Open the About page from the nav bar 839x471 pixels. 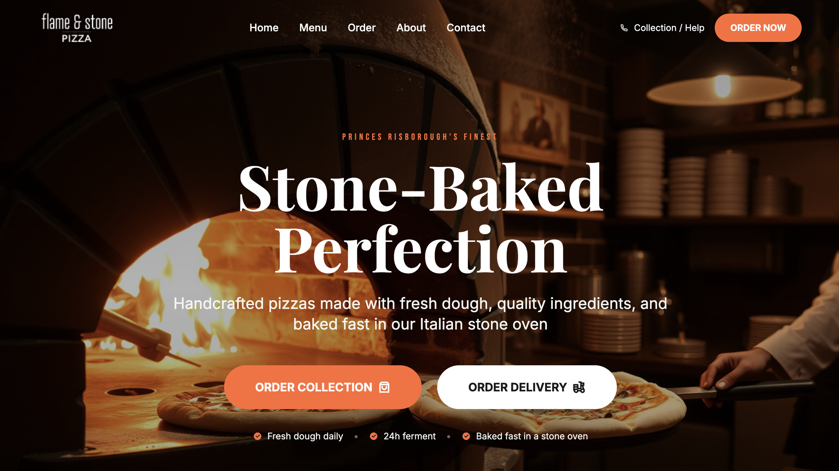pyautogui.click(x=411, y=28)
